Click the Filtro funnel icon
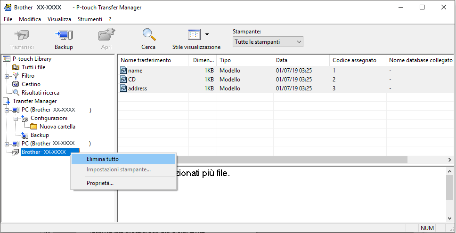This screenshot has width=456, height=233. coord(16,76)
